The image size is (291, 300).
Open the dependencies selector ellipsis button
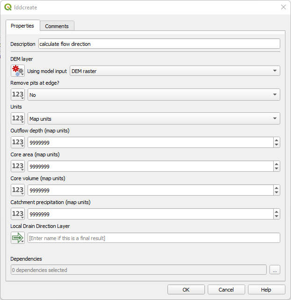(x=275, y=270)
